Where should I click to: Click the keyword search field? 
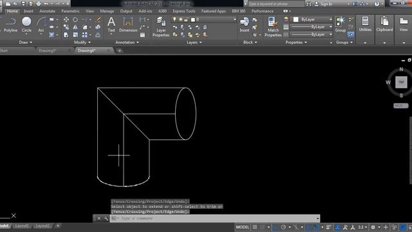point(276,4)
